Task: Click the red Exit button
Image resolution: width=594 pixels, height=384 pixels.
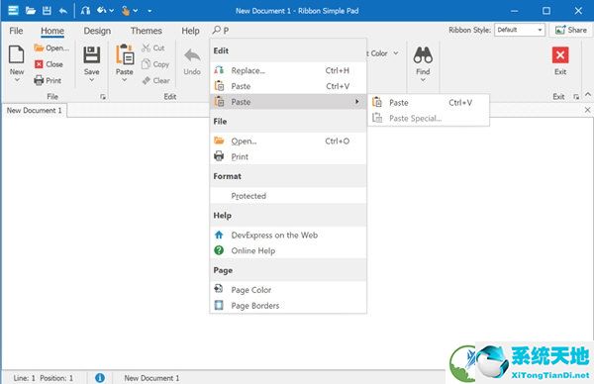Action: click(560, 61)
